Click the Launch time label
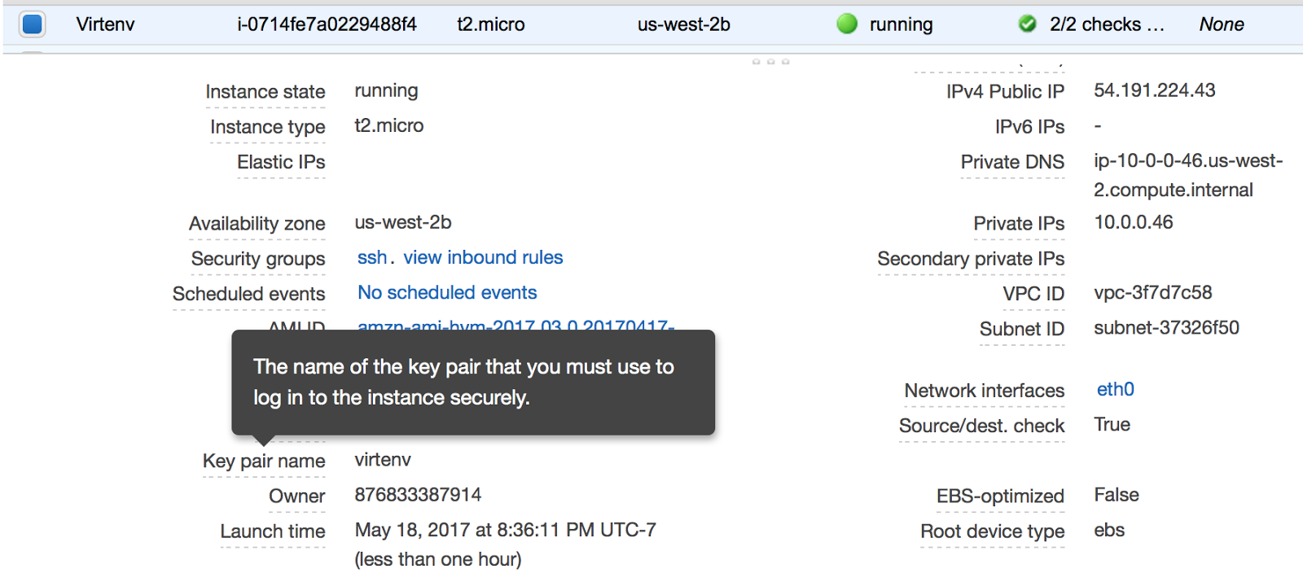The height and width of the screenshot is (573, 1303). coord(273,531)
